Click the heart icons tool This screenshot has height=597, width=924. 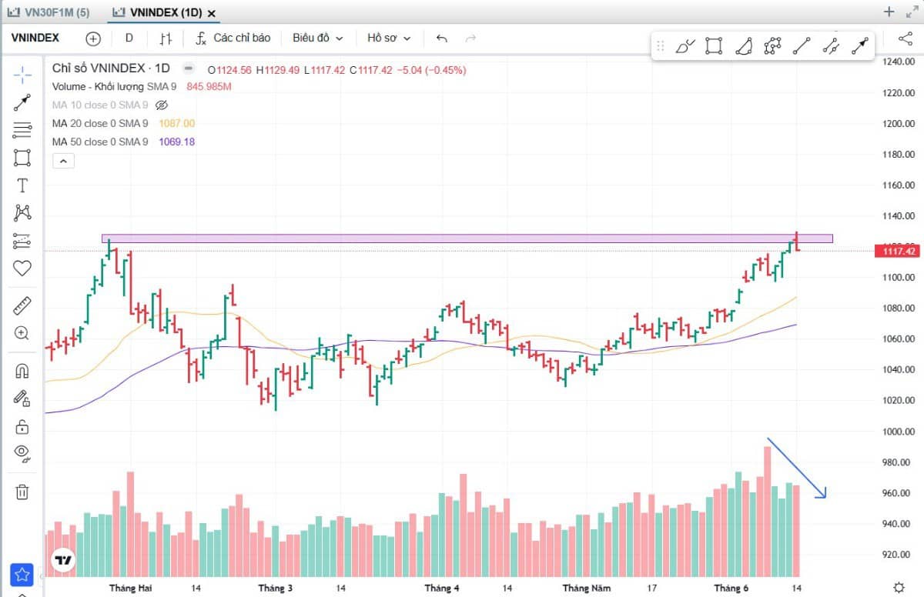[22, 268]
